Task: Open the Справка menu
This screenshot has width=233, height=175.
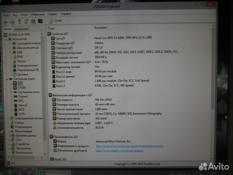Action: pyautogui.click(x=66, y=14)
